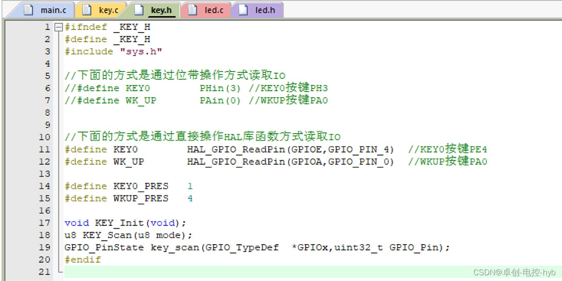Click the #endif directive
The image size is (562, 281).
click(83, 260)
